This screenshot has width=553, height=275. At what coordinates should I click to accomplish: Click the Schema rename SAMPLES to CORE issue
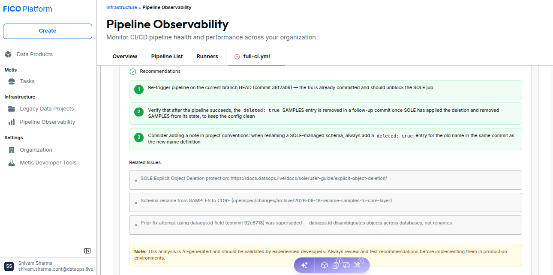click(x=325, y=202)
